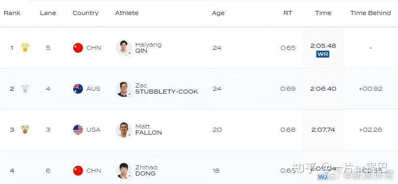The image size is (398, 184).
Task: Click the bronze medal icon for rank 3
Action: pos(25,130)
